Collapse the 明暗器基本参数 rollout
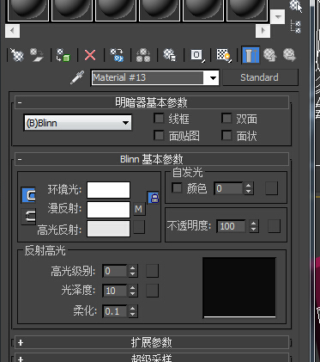The image size is (320, 362). [152, 102]
